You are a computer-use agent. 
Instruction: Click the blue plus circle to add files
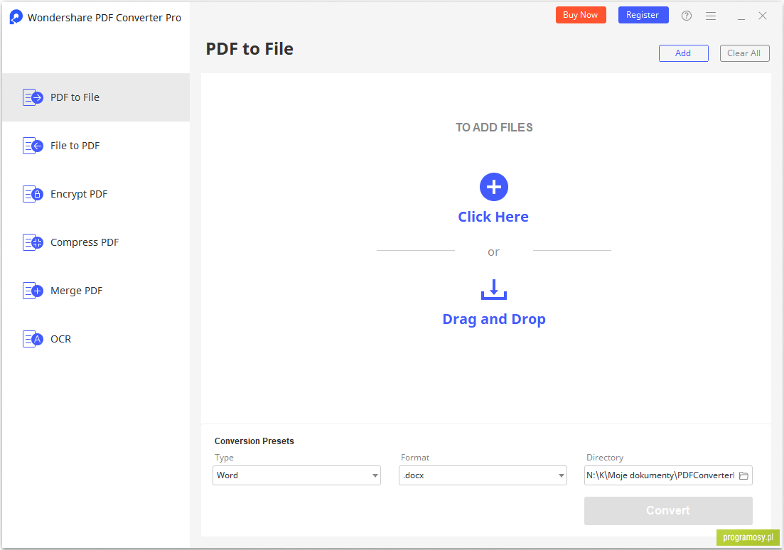pos(494,187)
